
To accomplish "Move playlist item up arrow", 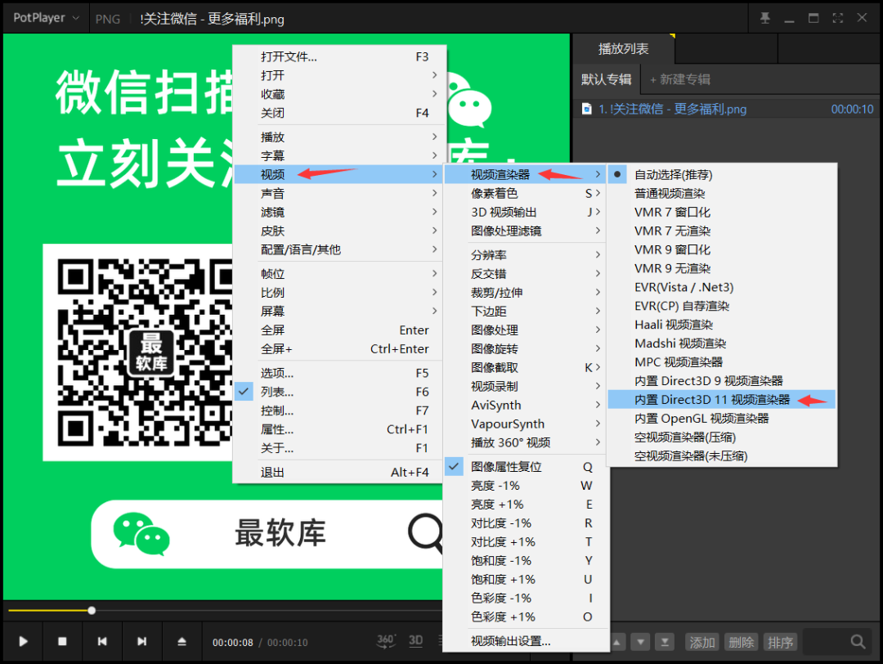I will [617, 642].
